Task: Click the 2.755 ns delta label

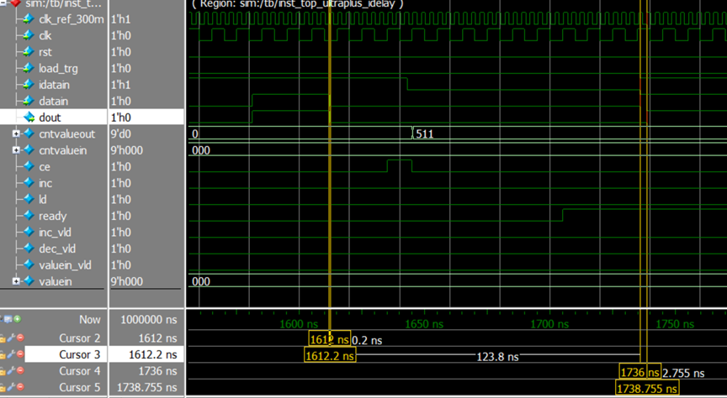Action: (683, 373)
